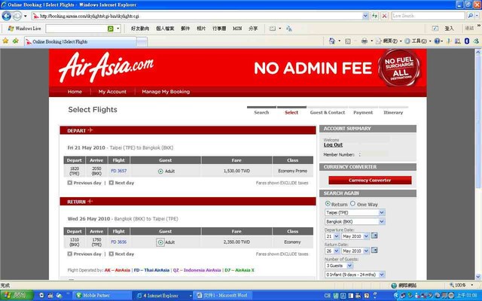Go forward with the browser Forward arrow
The width and height of the screenshot is (482, 301).
tap(17, 16)
